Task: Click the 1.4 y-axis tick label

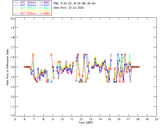Action: [x=12, y=77]
